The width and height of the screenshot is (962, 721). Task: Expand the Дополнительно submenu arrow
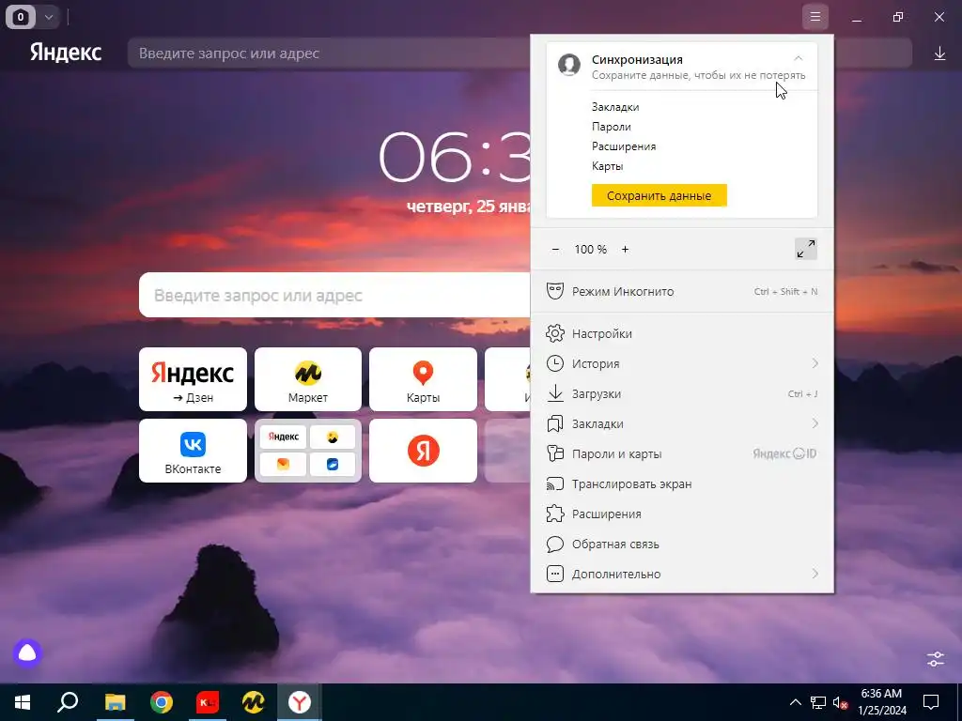(x=815, y=574)
